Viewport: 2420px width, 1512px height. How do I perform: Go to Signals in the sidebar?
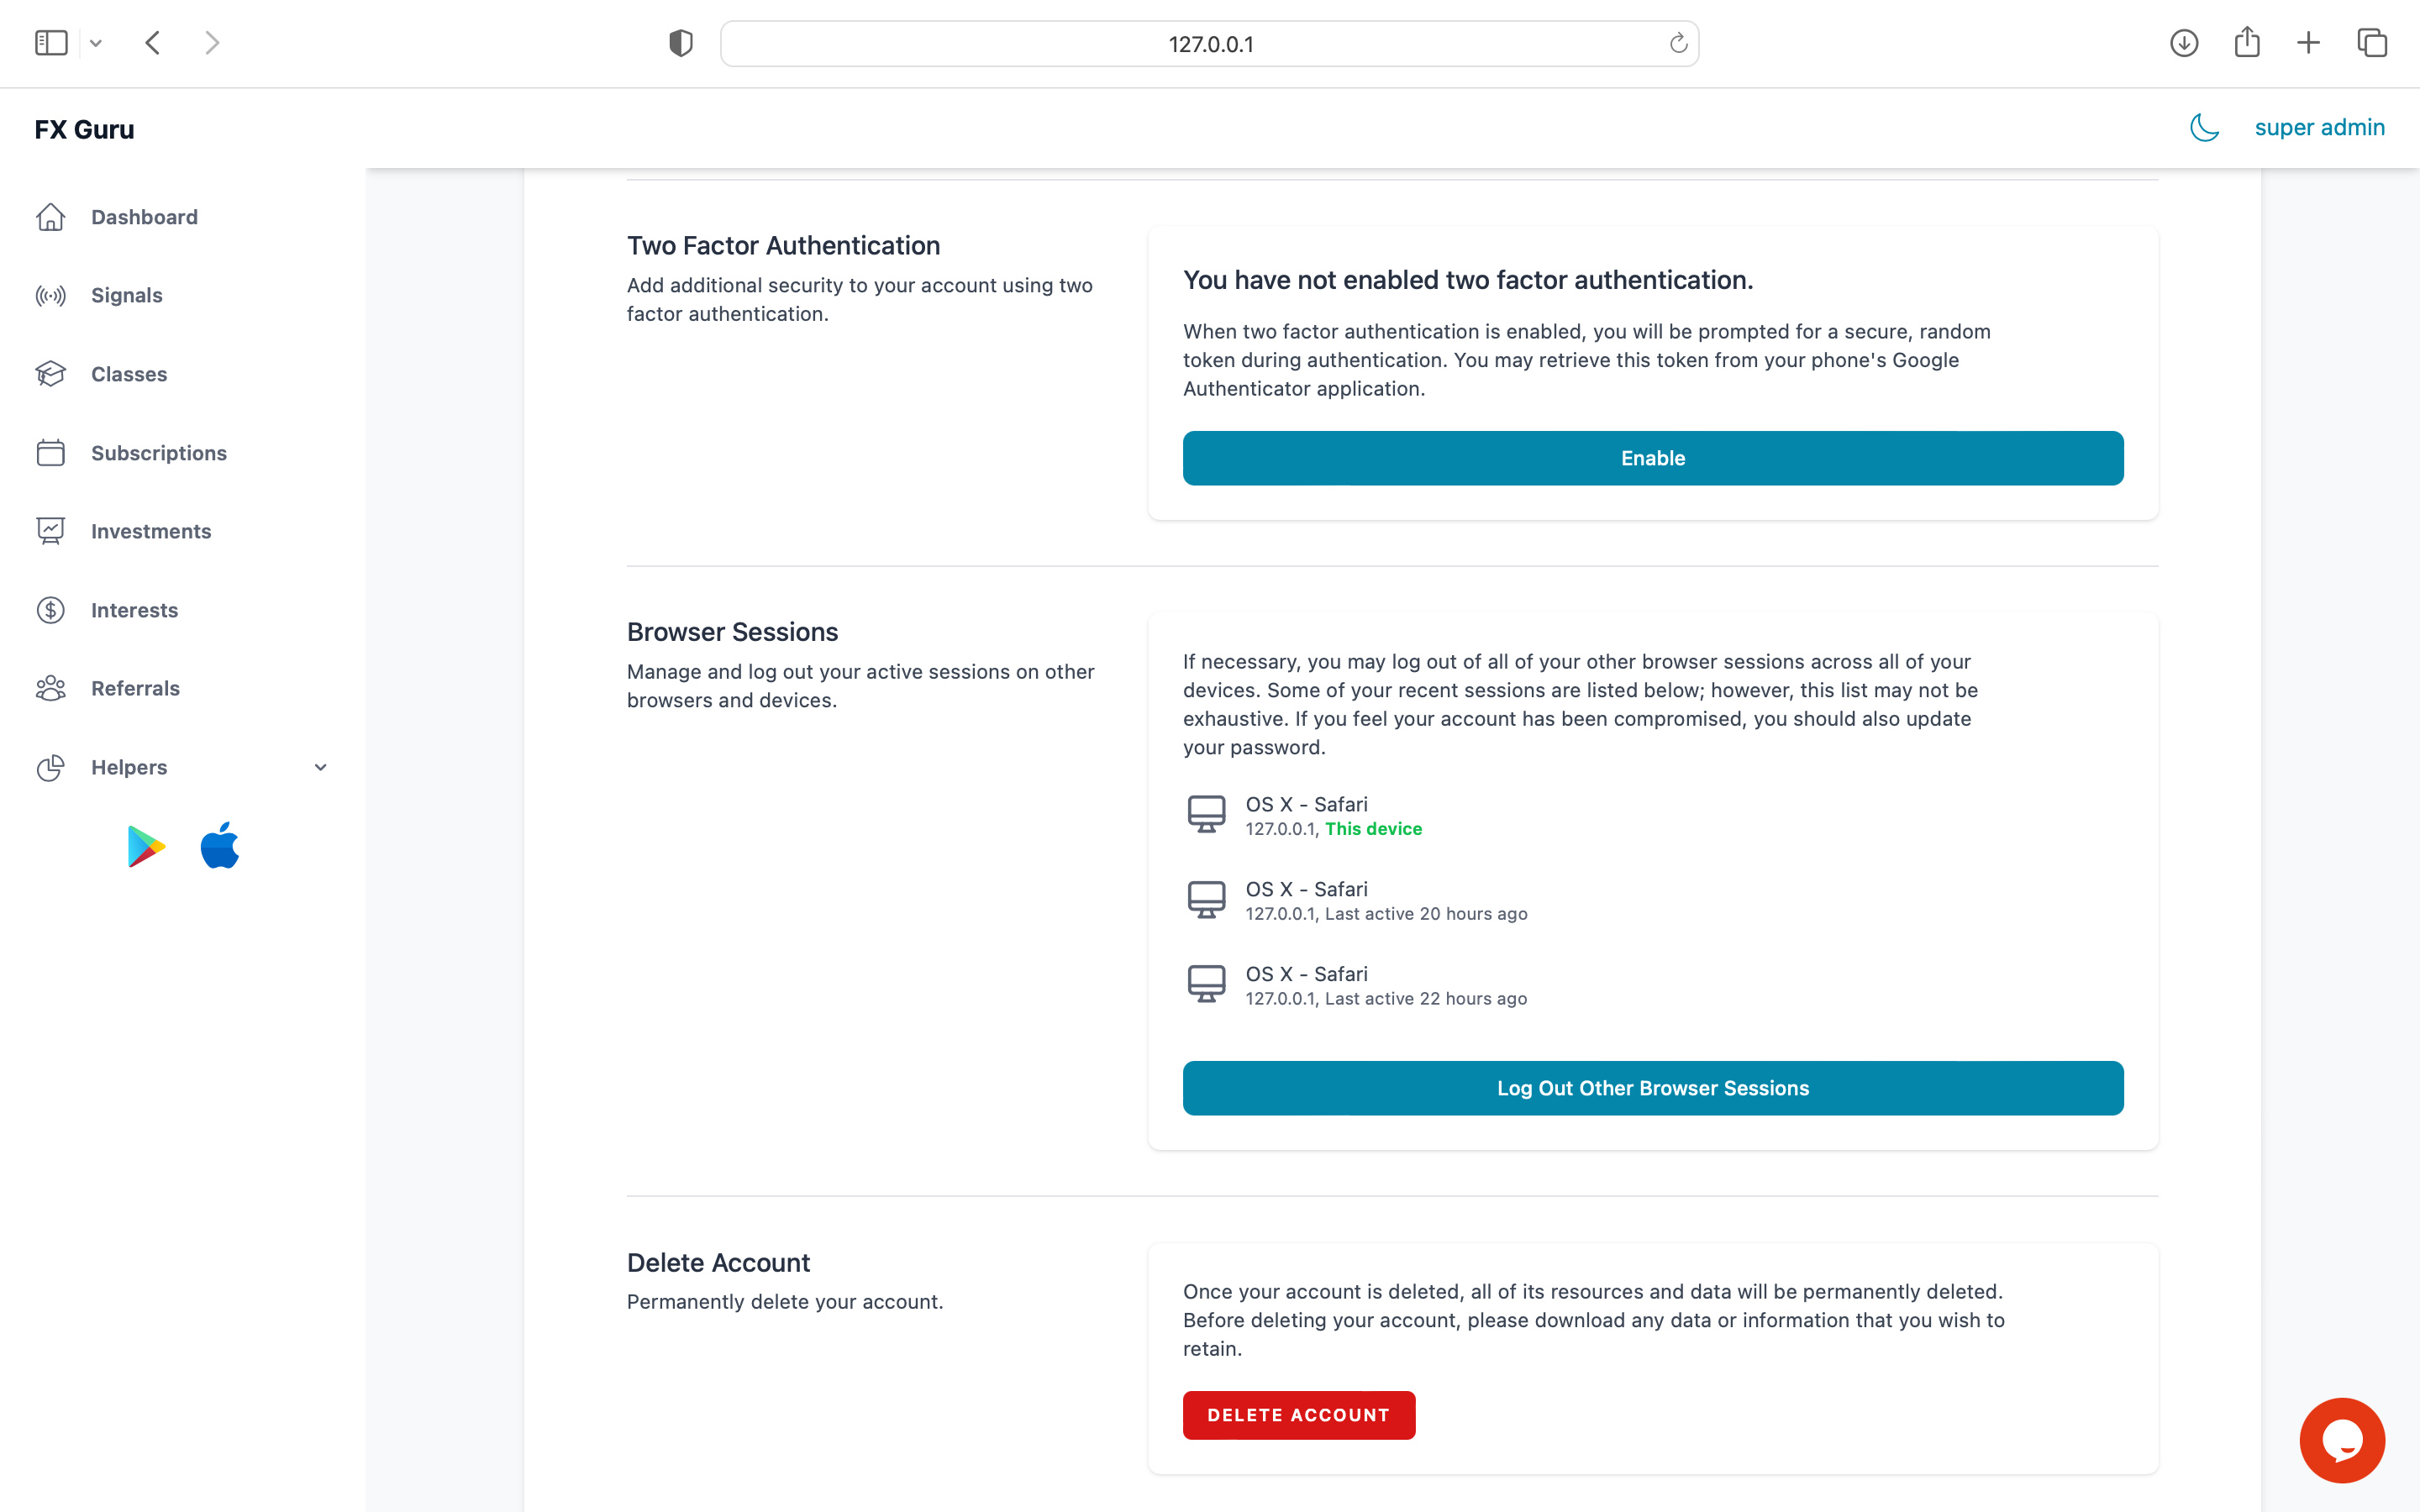click(126, 295)
